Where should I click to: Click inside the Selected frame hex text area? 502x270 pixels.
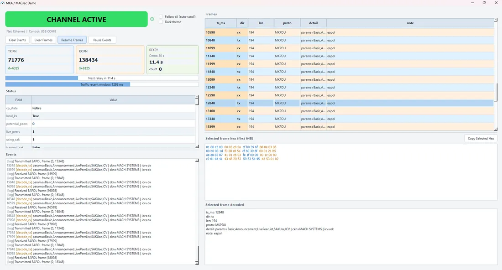pyautogui.click(x=351, y=172)
